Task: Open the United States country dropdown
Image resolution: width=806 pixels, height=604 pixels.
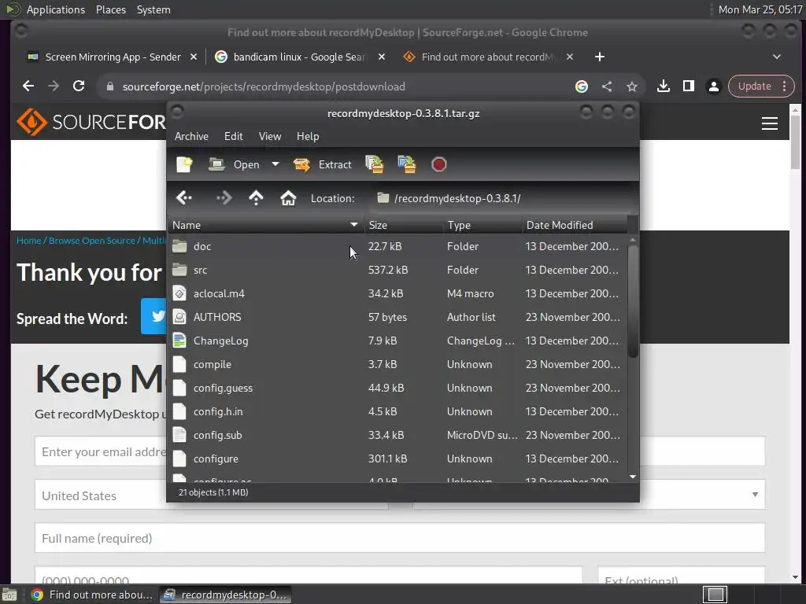Action: click(211, 495)
